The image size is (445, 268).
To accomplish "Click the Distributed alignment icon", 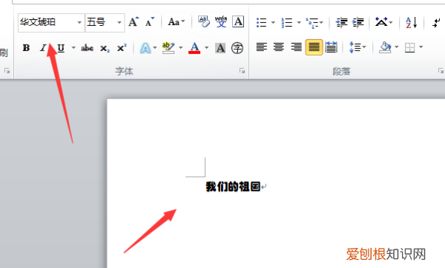I will [332, 47].
